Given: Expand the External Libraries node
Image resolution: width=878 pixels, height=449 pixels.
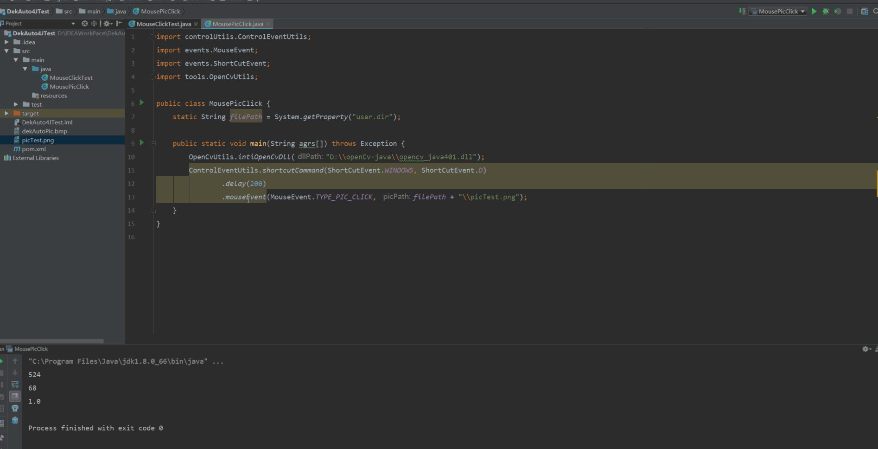Looking at the screenshot, I should pyautogui.click(x=31, y=158).
